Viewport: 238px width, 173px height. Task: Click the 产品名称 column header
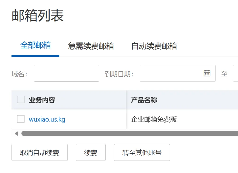144,100
